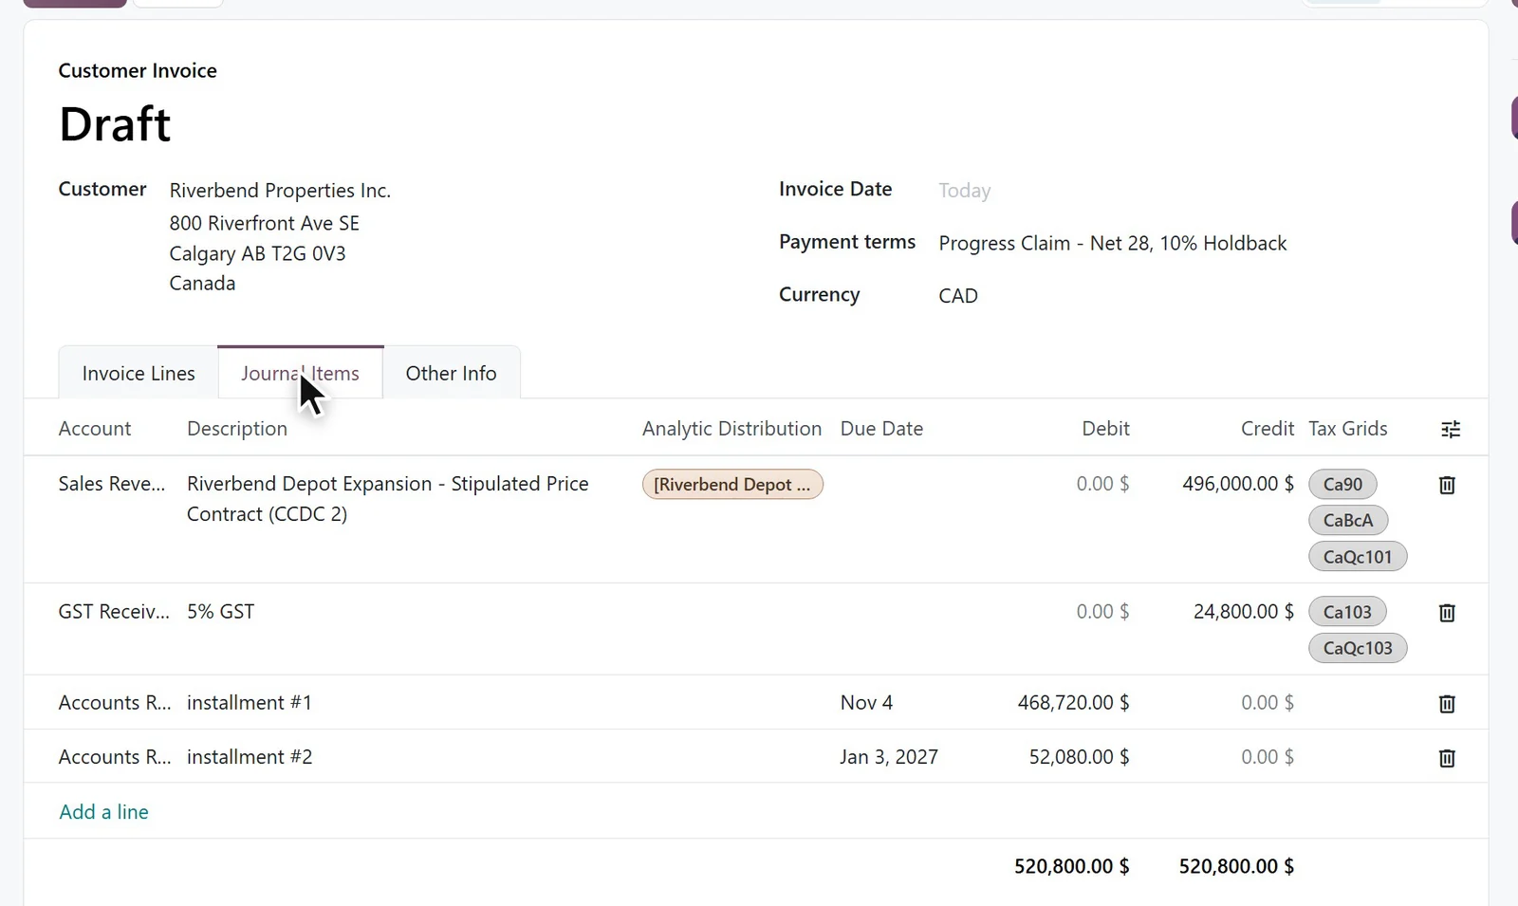Image resolution: width=1518 pixels, height=906 pixels.
Task: Change the CAD currency field
Action: [958, 296]
